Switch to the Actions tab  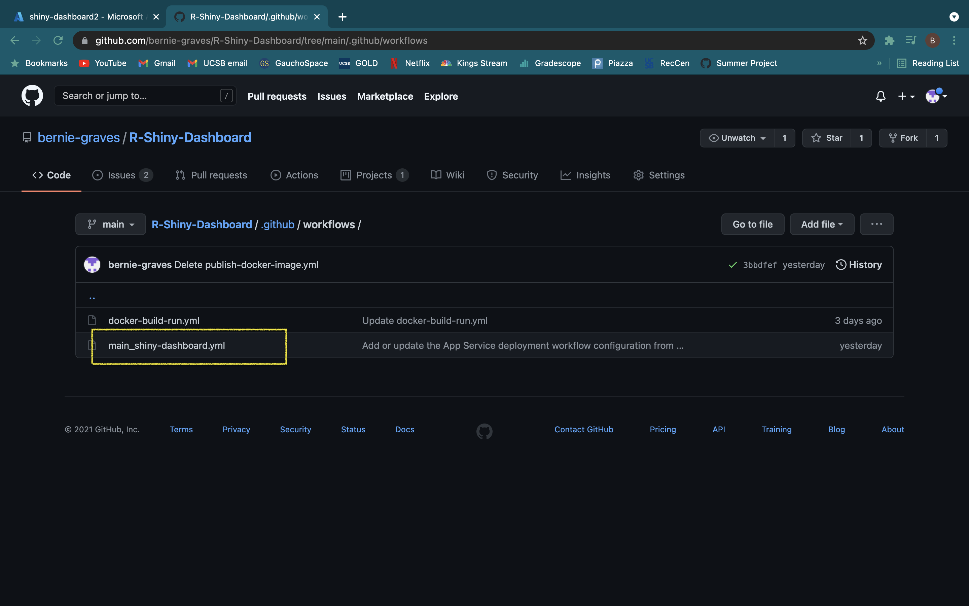pos(294,175)
